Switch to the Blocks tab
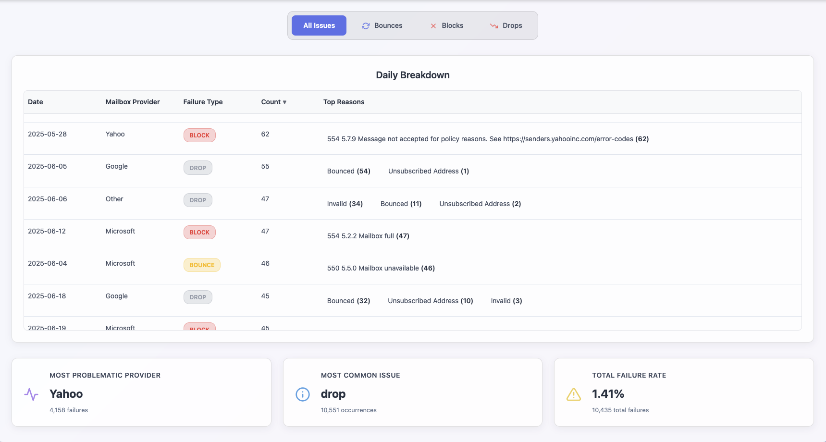The height and width of the screenshot is (442, 826). point(446,25)
